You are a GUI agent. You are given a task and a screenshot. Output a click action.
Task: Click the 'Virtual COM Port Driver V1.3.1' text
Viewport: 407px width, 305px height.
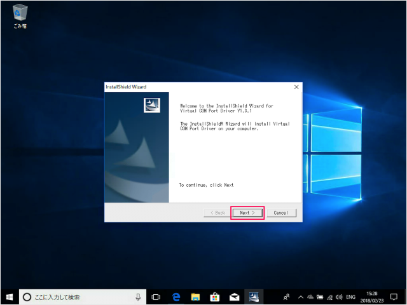point(216,111)
